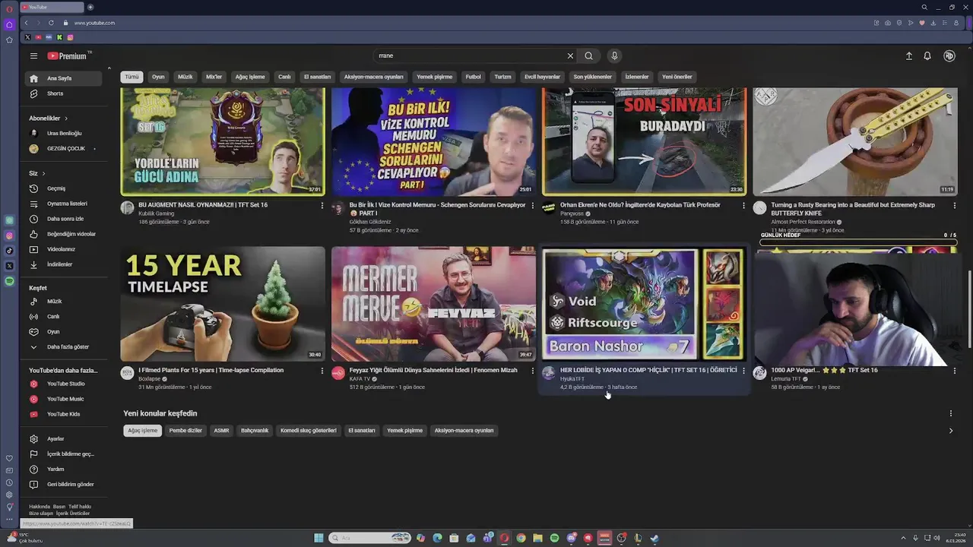Go to Ana Sayfa in the sidebar
The width and height of the screenshot is (973, 547).
coord(62,78)
